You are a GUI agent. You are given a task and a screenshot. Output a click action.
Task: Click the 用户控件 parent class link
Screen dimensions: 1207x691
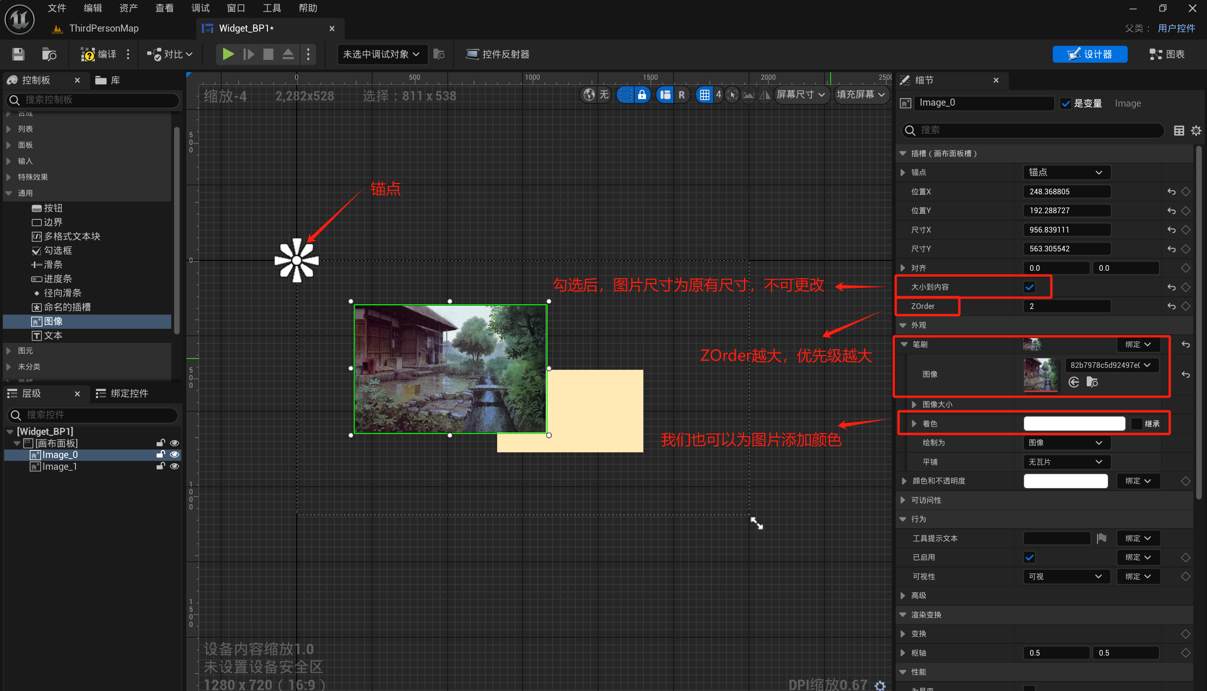point(1176,28)
